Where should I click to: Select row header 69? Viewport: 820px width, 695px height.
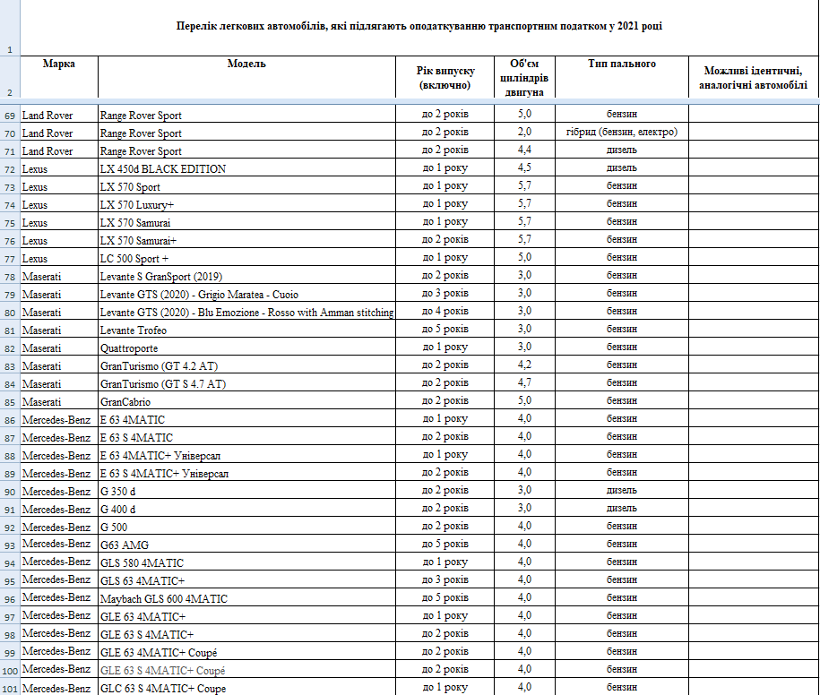[x=10, y=116]
